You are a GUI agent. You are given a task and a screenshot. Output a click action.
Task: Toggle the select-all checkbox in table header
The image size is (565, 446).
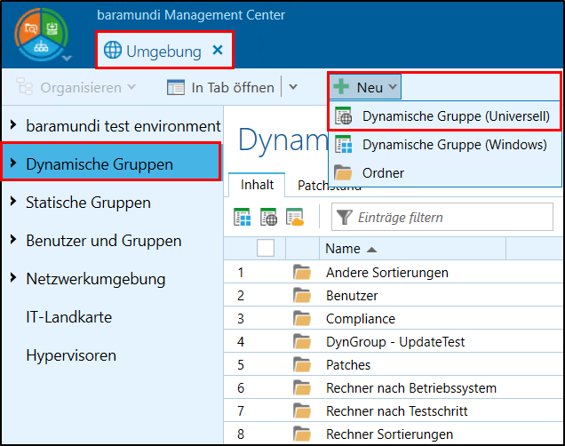[x=266, y=249]
